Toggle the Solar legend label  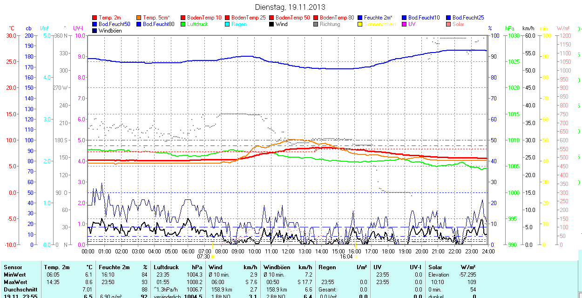point(458,24)
